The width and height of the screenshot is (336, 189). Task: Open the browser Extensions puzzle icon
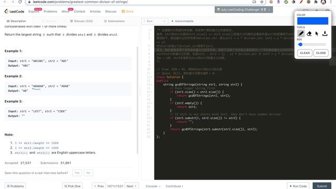point(316,2)
